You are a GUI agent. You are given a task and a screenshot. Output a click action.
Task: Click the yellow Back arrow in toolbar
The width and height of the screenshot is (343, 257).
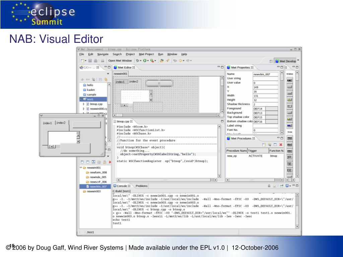tap(181, 61)
